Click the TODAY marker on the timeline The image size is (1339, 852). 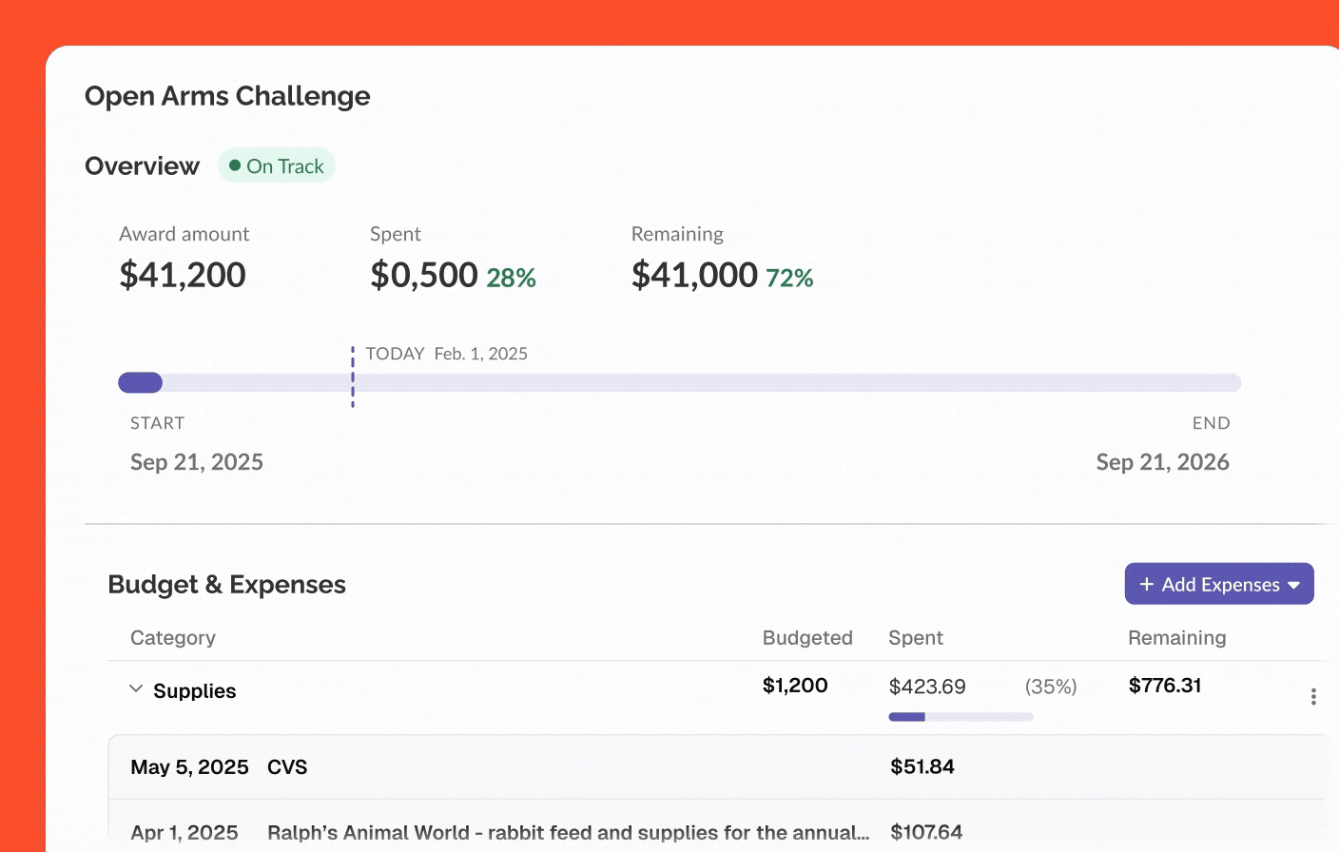pos(353,377)
